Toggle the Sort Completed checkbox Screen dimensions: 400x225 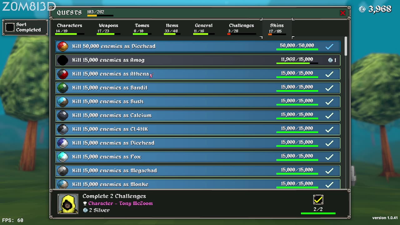click(10, 27)
